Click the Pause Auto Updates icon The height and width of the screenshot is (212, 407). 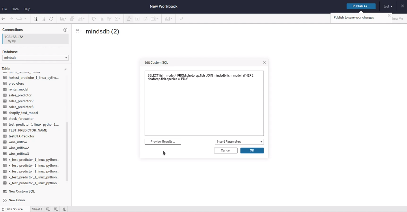tap(44, 19)
